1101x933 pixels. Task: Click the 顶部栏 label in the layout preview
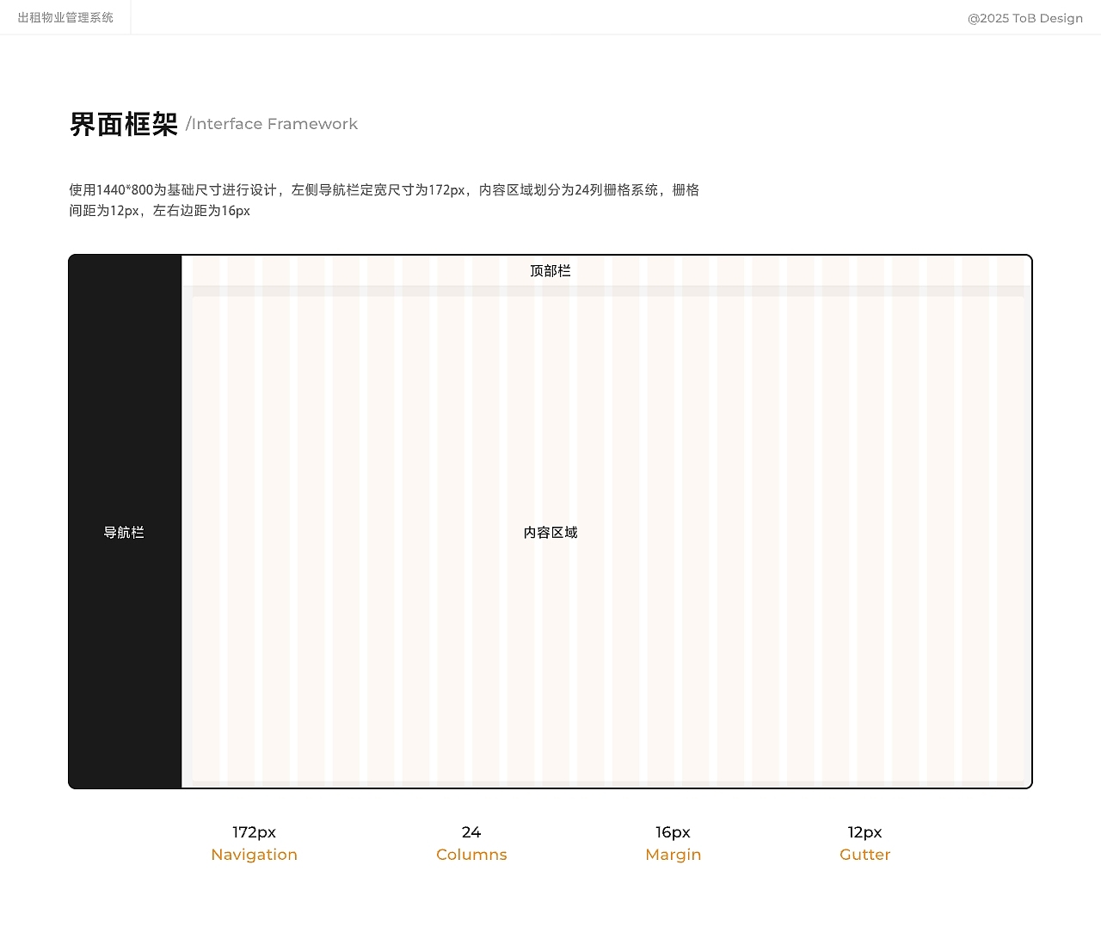pyautogui.click(x=550, y=270)
